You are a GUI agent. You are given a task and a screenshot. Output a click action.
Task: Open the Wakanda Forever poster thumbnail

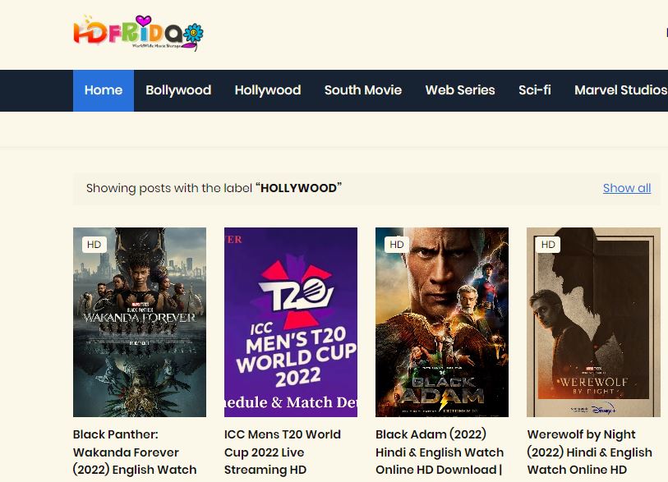[140, 323]
